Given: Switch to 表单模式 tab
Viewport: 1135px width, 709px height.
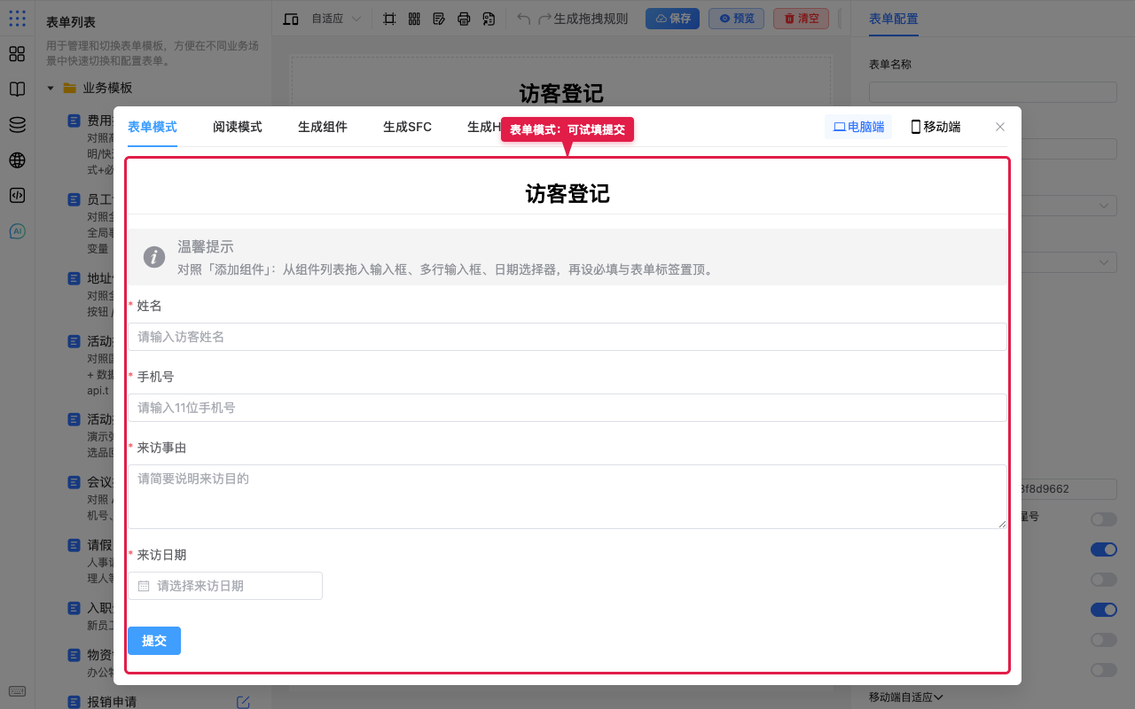Looking at the screenshot, I should click(153, 127).
